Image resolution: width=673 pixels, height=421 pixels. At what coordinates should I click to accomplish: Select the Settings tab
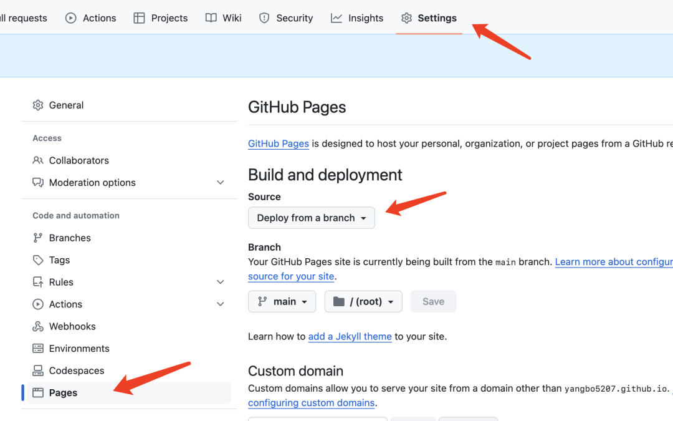tap(429, 18)
